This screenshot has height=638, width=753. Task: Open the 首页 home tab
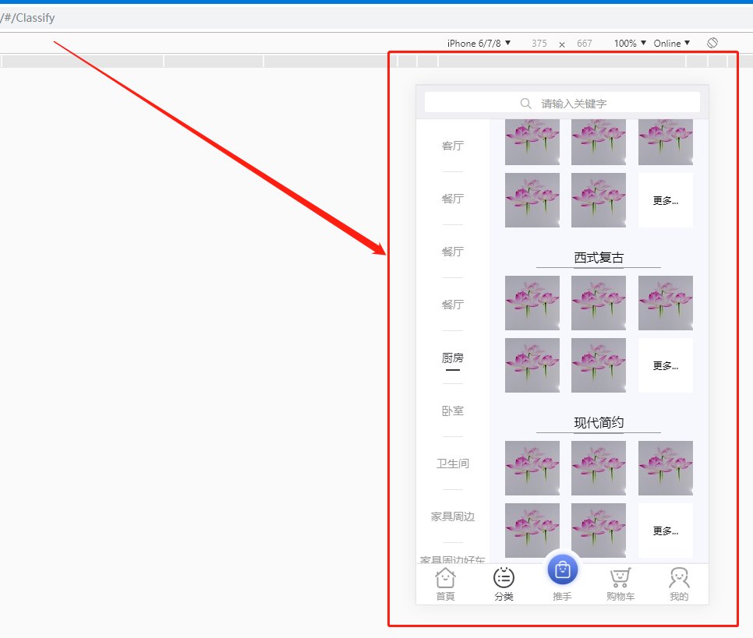pyautogui.click(x=445, y=584)
